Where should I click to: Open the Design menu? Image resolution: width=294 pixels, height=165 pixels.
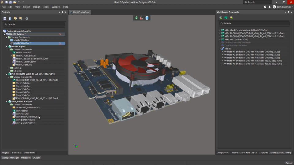(x=36, y=7)
